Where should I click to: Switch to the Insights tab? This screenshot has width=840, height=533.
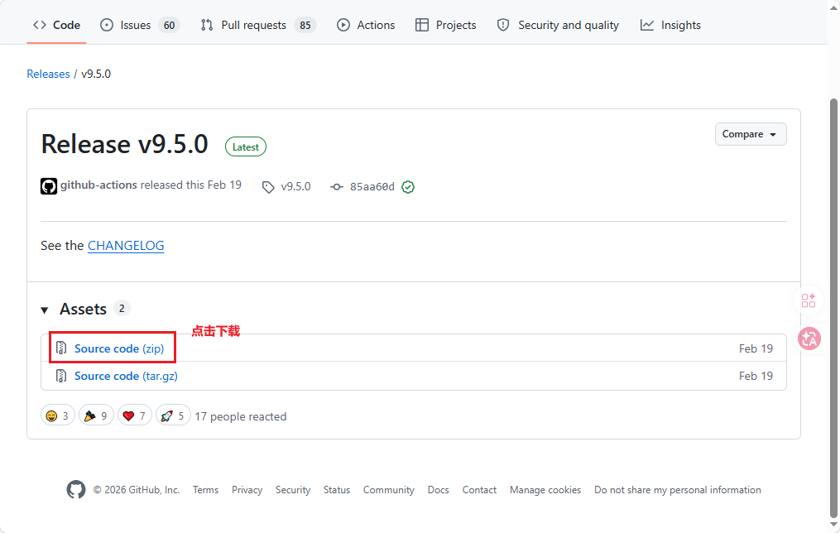click(x=670, y=25)
